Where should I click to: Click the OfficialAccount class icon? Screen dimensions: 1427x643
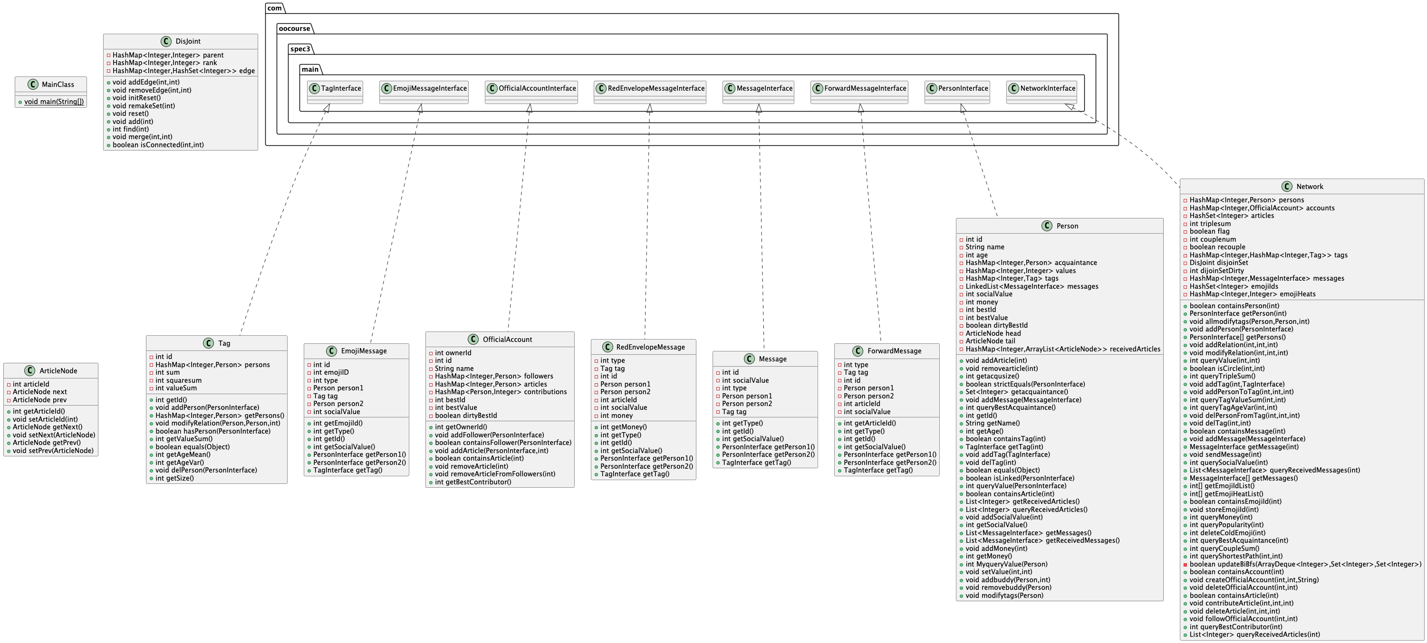coord(473,339)
